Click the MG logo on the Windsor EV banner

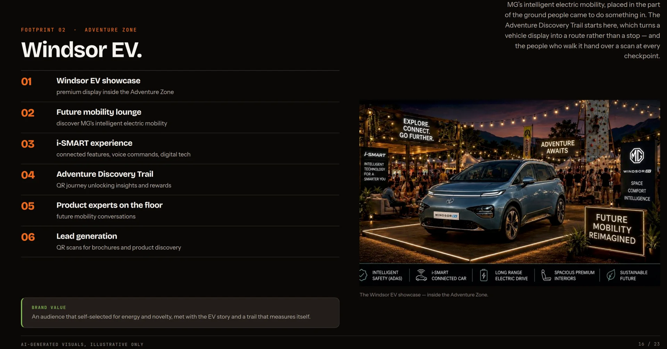click(x=637, y=155)
